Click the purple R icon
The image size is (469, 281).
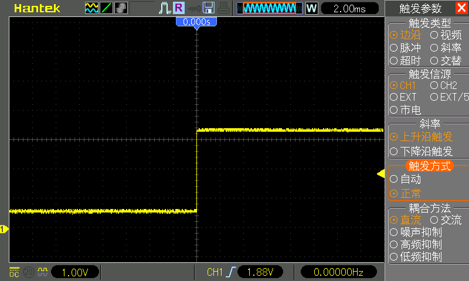(178, 8)
